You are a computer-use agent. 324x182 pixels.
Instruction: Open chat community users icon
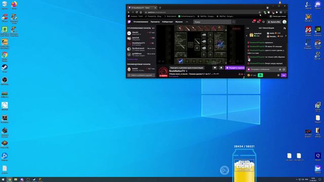click(285, 28)
